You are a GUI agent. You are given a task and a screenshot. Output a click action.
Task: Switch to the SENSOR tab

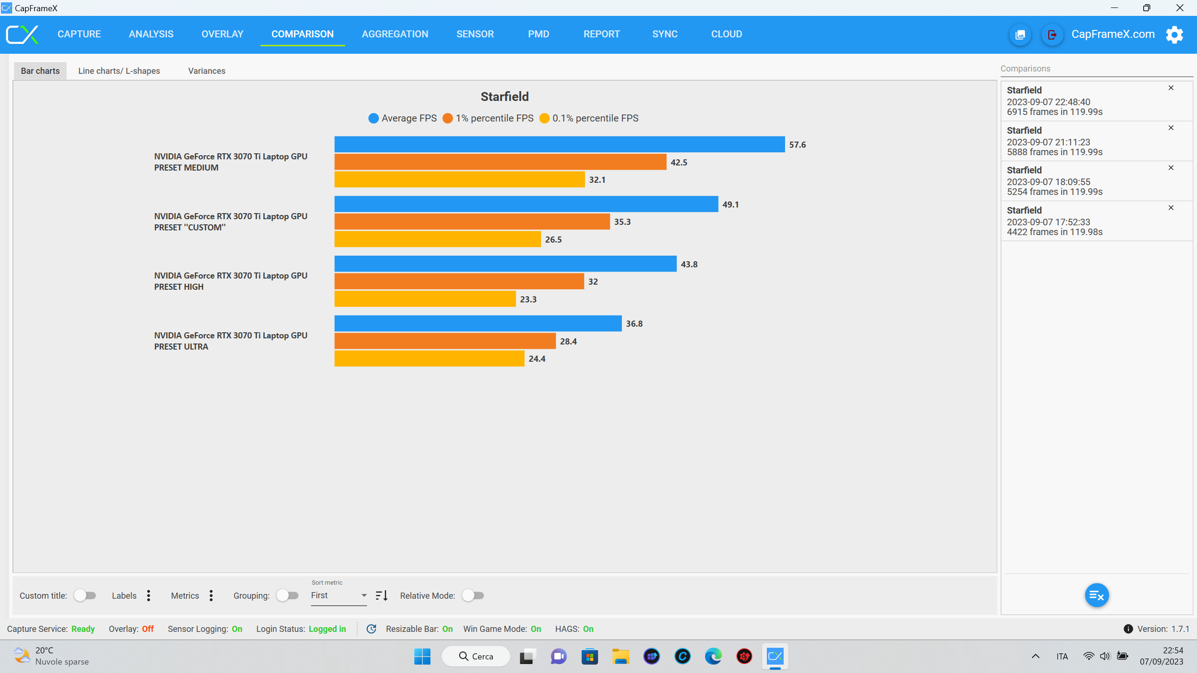coord(475,34)
